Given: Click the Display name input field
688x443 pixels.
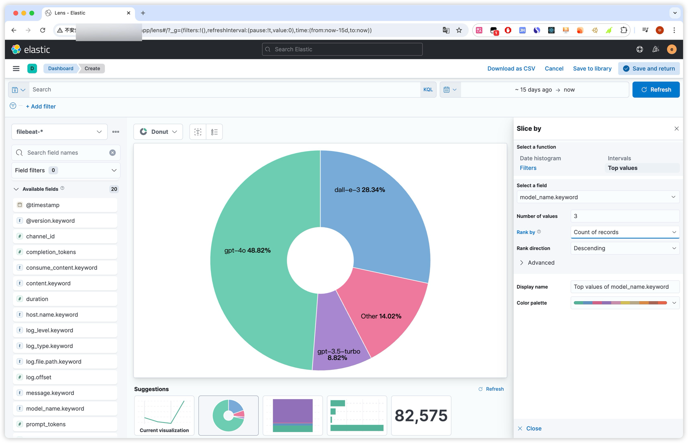Looking at the screenshot, I should [625, 287].
